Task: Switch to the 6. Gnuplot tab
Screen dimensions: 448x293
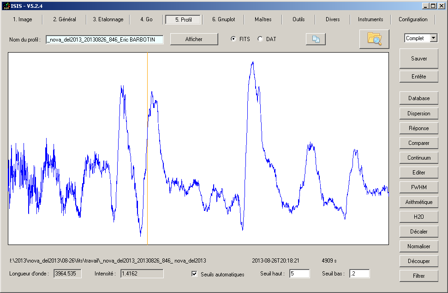Action: [x=223, y=19]
